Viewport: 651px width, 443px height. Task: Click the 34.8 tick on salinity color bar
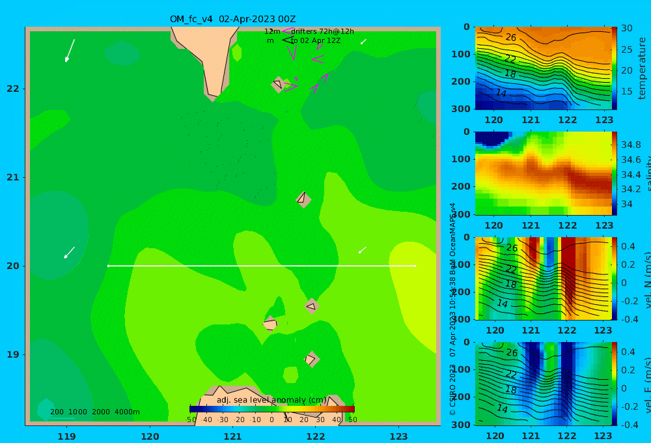coord(631,145)
